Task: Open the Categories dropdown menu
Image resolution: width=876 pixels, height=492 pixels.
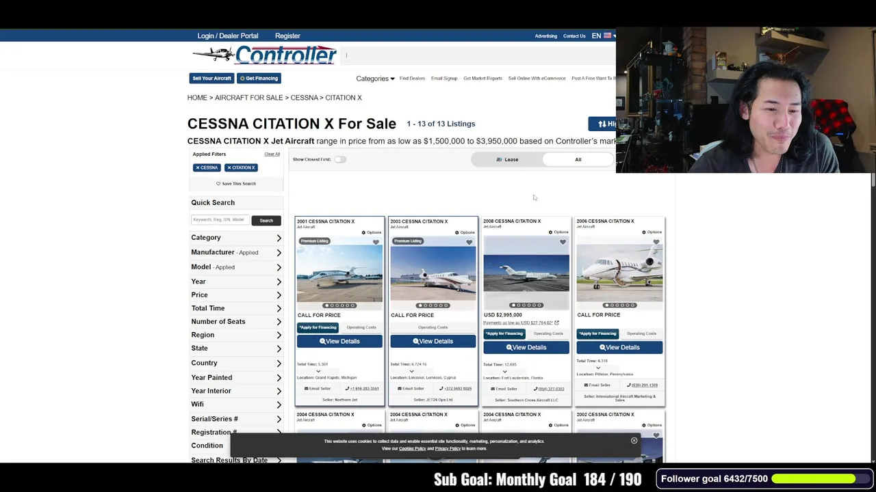Action: (x=375, y=79)
